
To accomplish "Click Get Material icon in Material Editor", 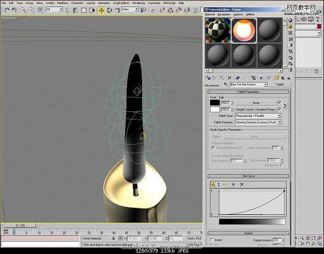I will point(208,78).
